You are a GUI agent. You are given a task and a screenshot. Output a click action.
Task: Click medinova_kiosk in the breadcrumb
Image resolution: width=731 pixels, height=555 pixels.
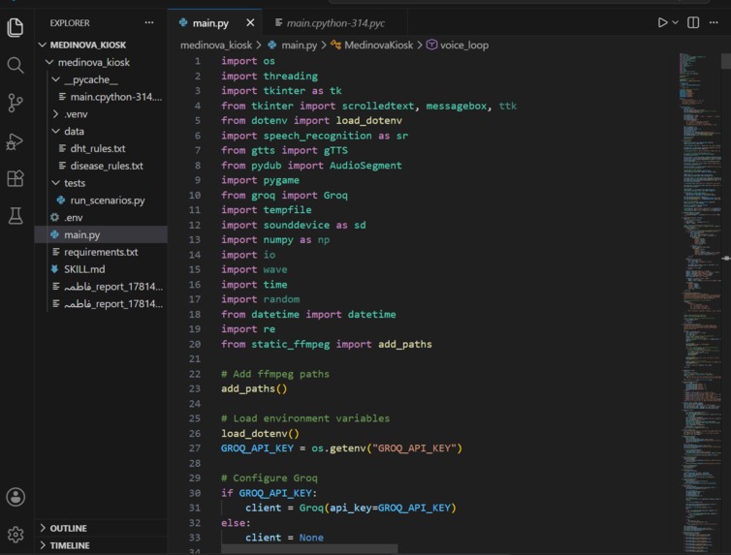216,46
